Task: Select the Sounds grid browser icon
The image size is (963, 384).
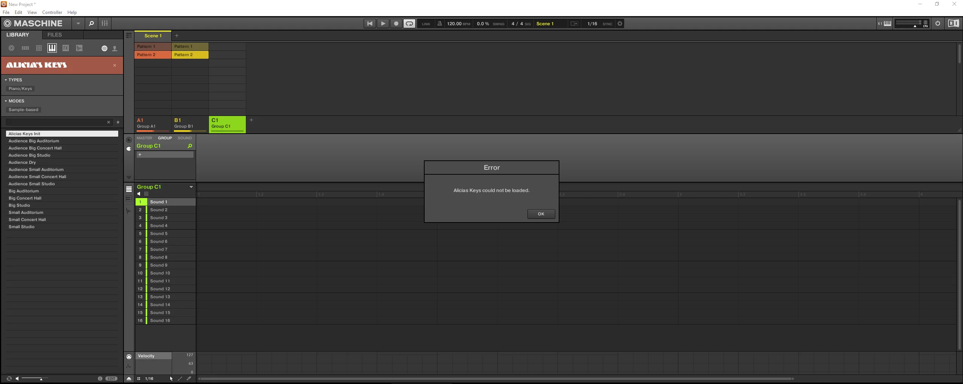Action: point(39,48)
